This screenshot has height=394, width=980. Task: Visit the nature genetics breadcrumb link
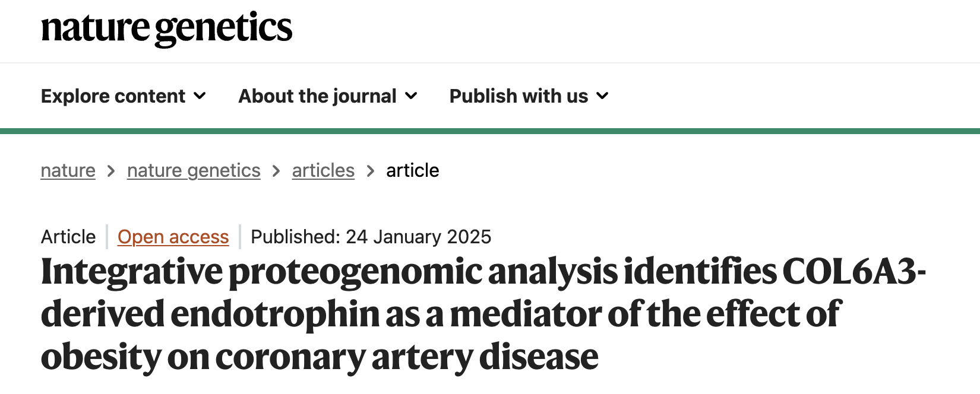click(193, 171)
